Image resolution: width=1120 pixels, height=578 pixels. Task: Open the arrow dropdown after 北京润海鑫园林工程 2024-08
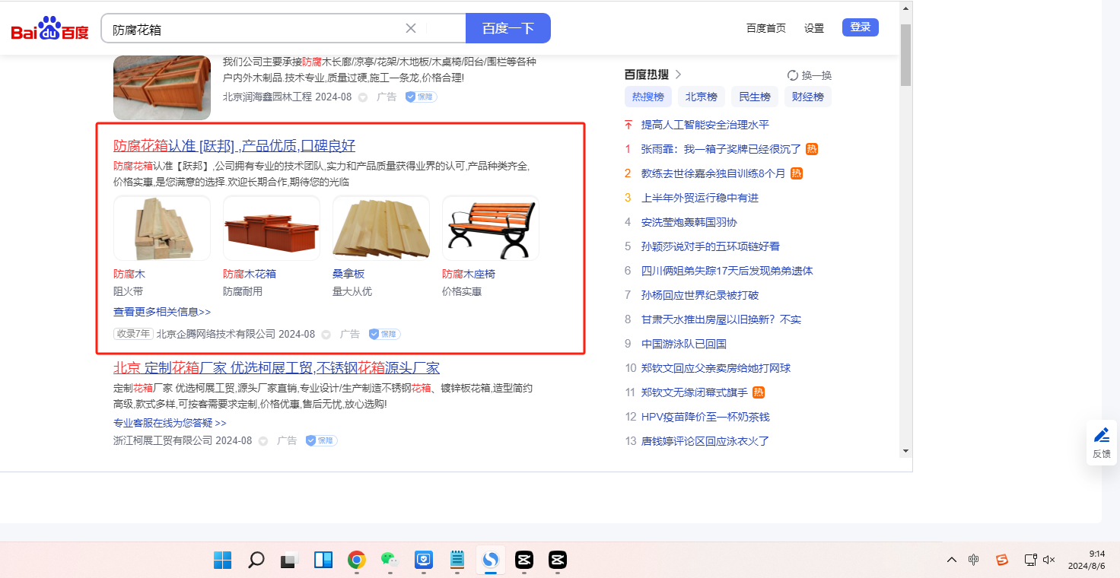[363, 97]
